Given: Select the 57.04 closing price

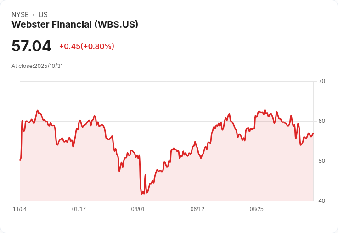Looking at the screenshot, I should 32,46.
